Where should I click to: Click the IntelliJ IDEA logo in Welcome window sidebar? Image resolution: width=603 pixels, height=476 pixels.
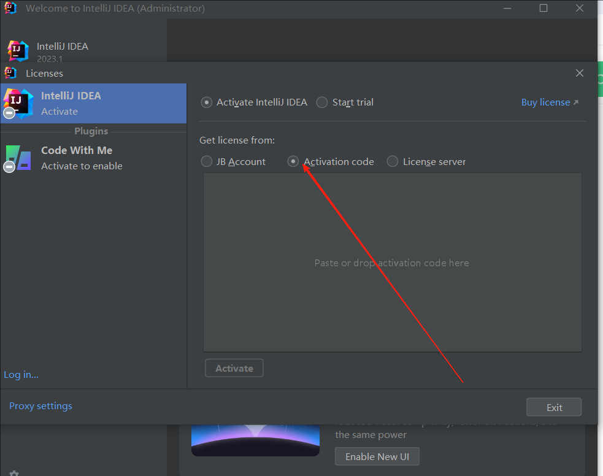tap(18, 51)
